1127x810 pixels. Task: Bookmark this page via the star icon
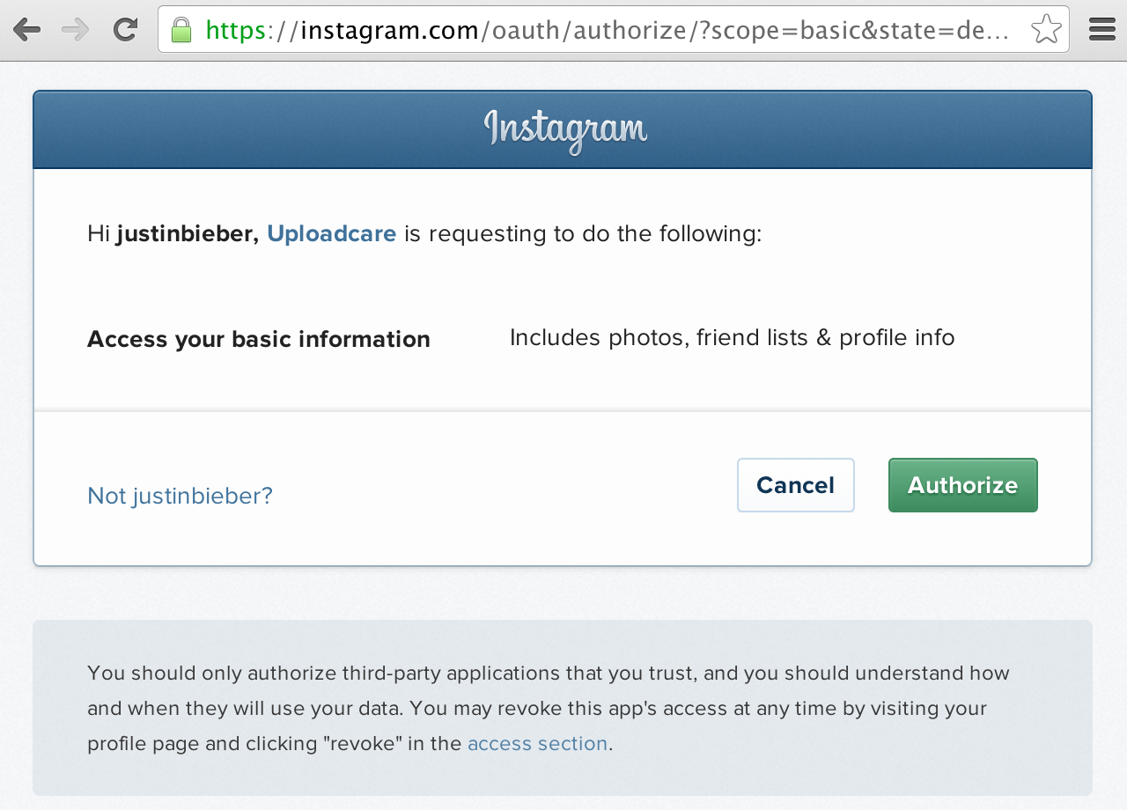tap(1044, 29)
